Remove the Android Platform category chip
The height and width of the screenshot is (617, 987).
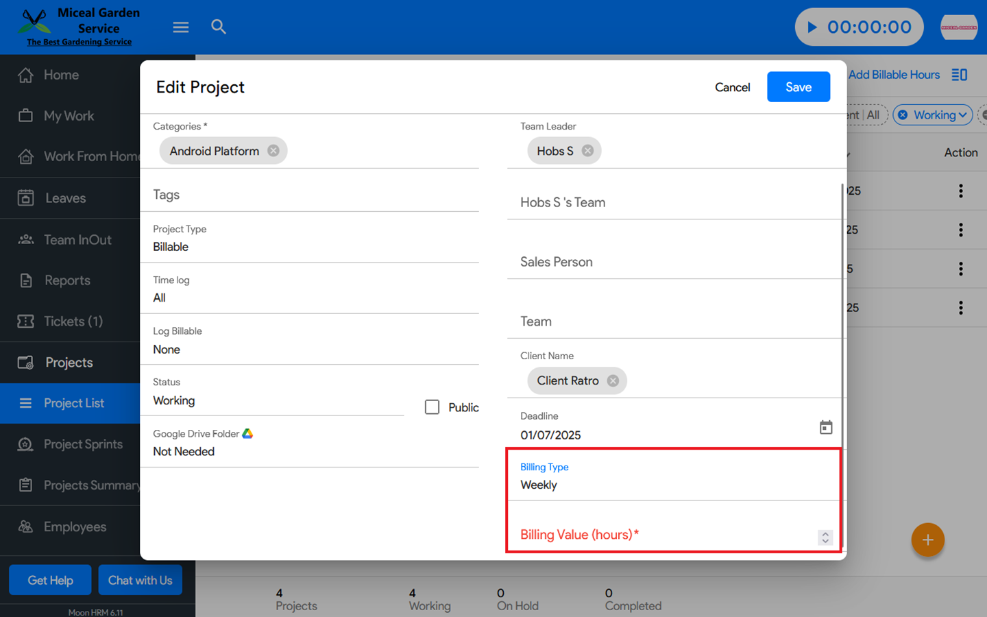(273, 151)
